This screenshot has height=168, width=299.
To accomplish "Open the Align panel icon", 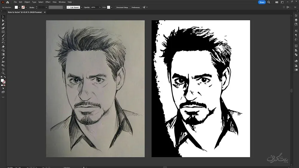I will (x=296, y=50).
